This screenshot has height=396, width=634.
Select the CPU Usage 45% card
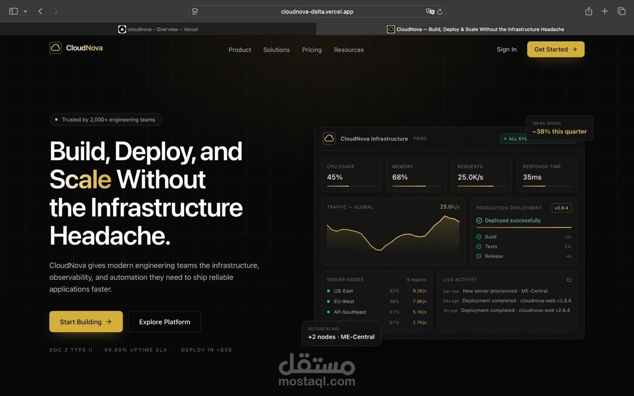(351, 175)
